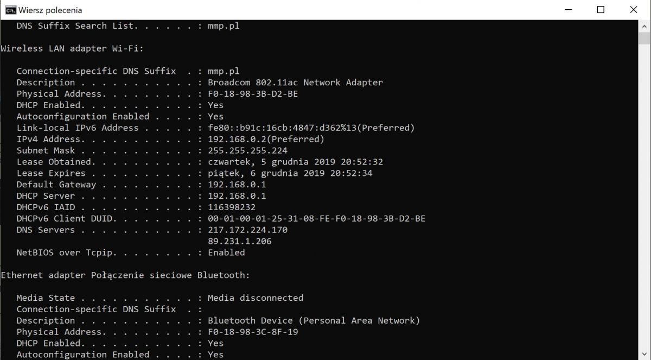Click the Wi-Fi physical address F0-18-98-3B-D2-BE

(253, 94)
